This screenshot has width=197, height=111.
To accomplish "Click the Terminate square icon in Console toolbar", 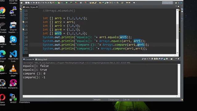I will [x=145, y=59].
